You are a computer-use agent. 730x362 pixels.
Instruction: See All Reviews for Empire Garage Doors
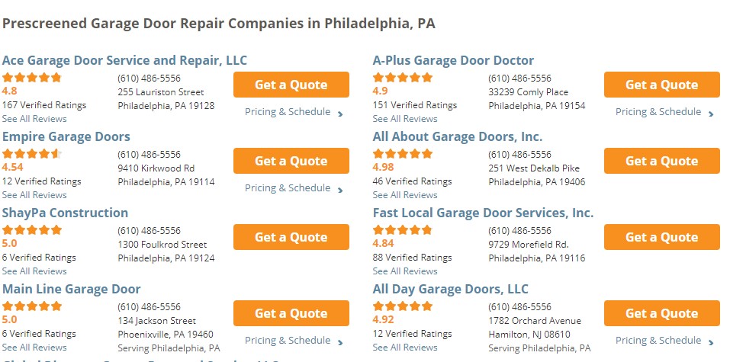(x=34, y=195)
